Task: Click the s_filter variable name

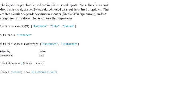Action: tap(6, 35)
